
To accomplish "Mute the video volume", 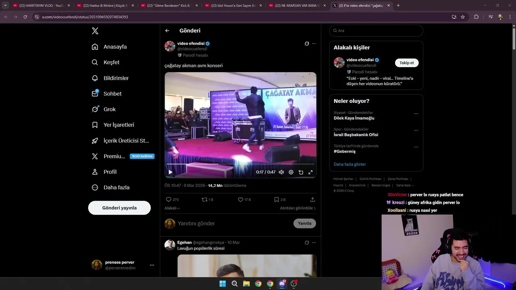I will coord(281,172).
